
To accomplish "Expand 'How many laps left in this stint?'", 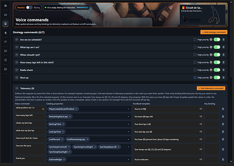I will 17,62.
